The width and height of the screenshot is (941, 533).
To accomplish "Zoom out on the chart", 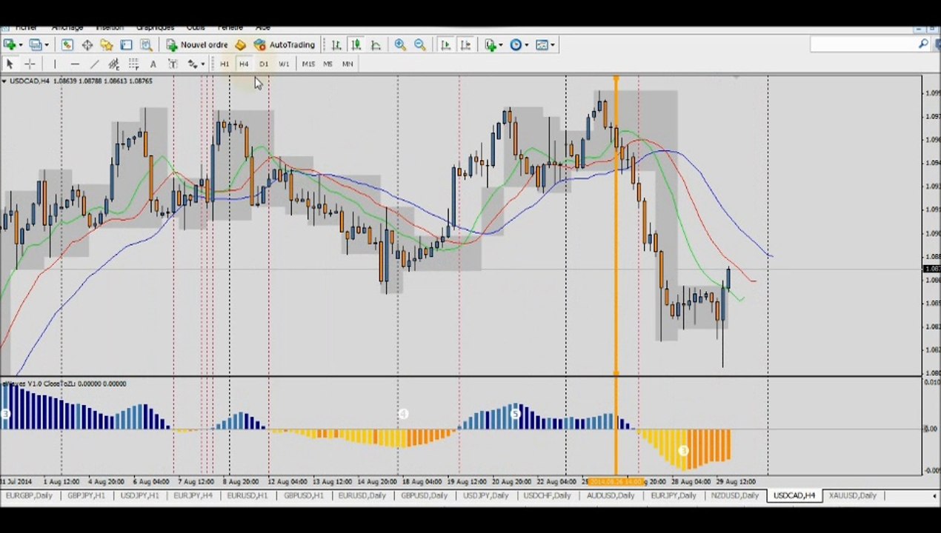I will point(420,45).
